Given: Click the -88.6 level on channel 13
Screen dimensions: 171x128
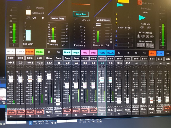Looking at the screenshot, I should 119,63.
